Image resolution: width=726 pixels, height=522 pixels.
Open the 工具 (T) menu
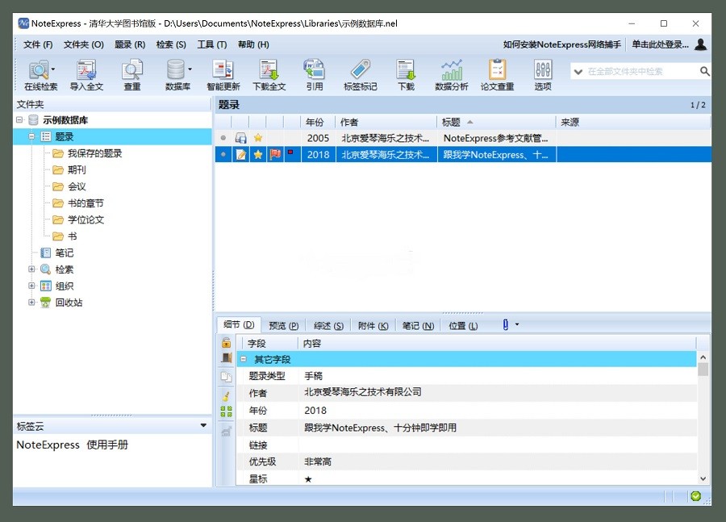[212, 44]
